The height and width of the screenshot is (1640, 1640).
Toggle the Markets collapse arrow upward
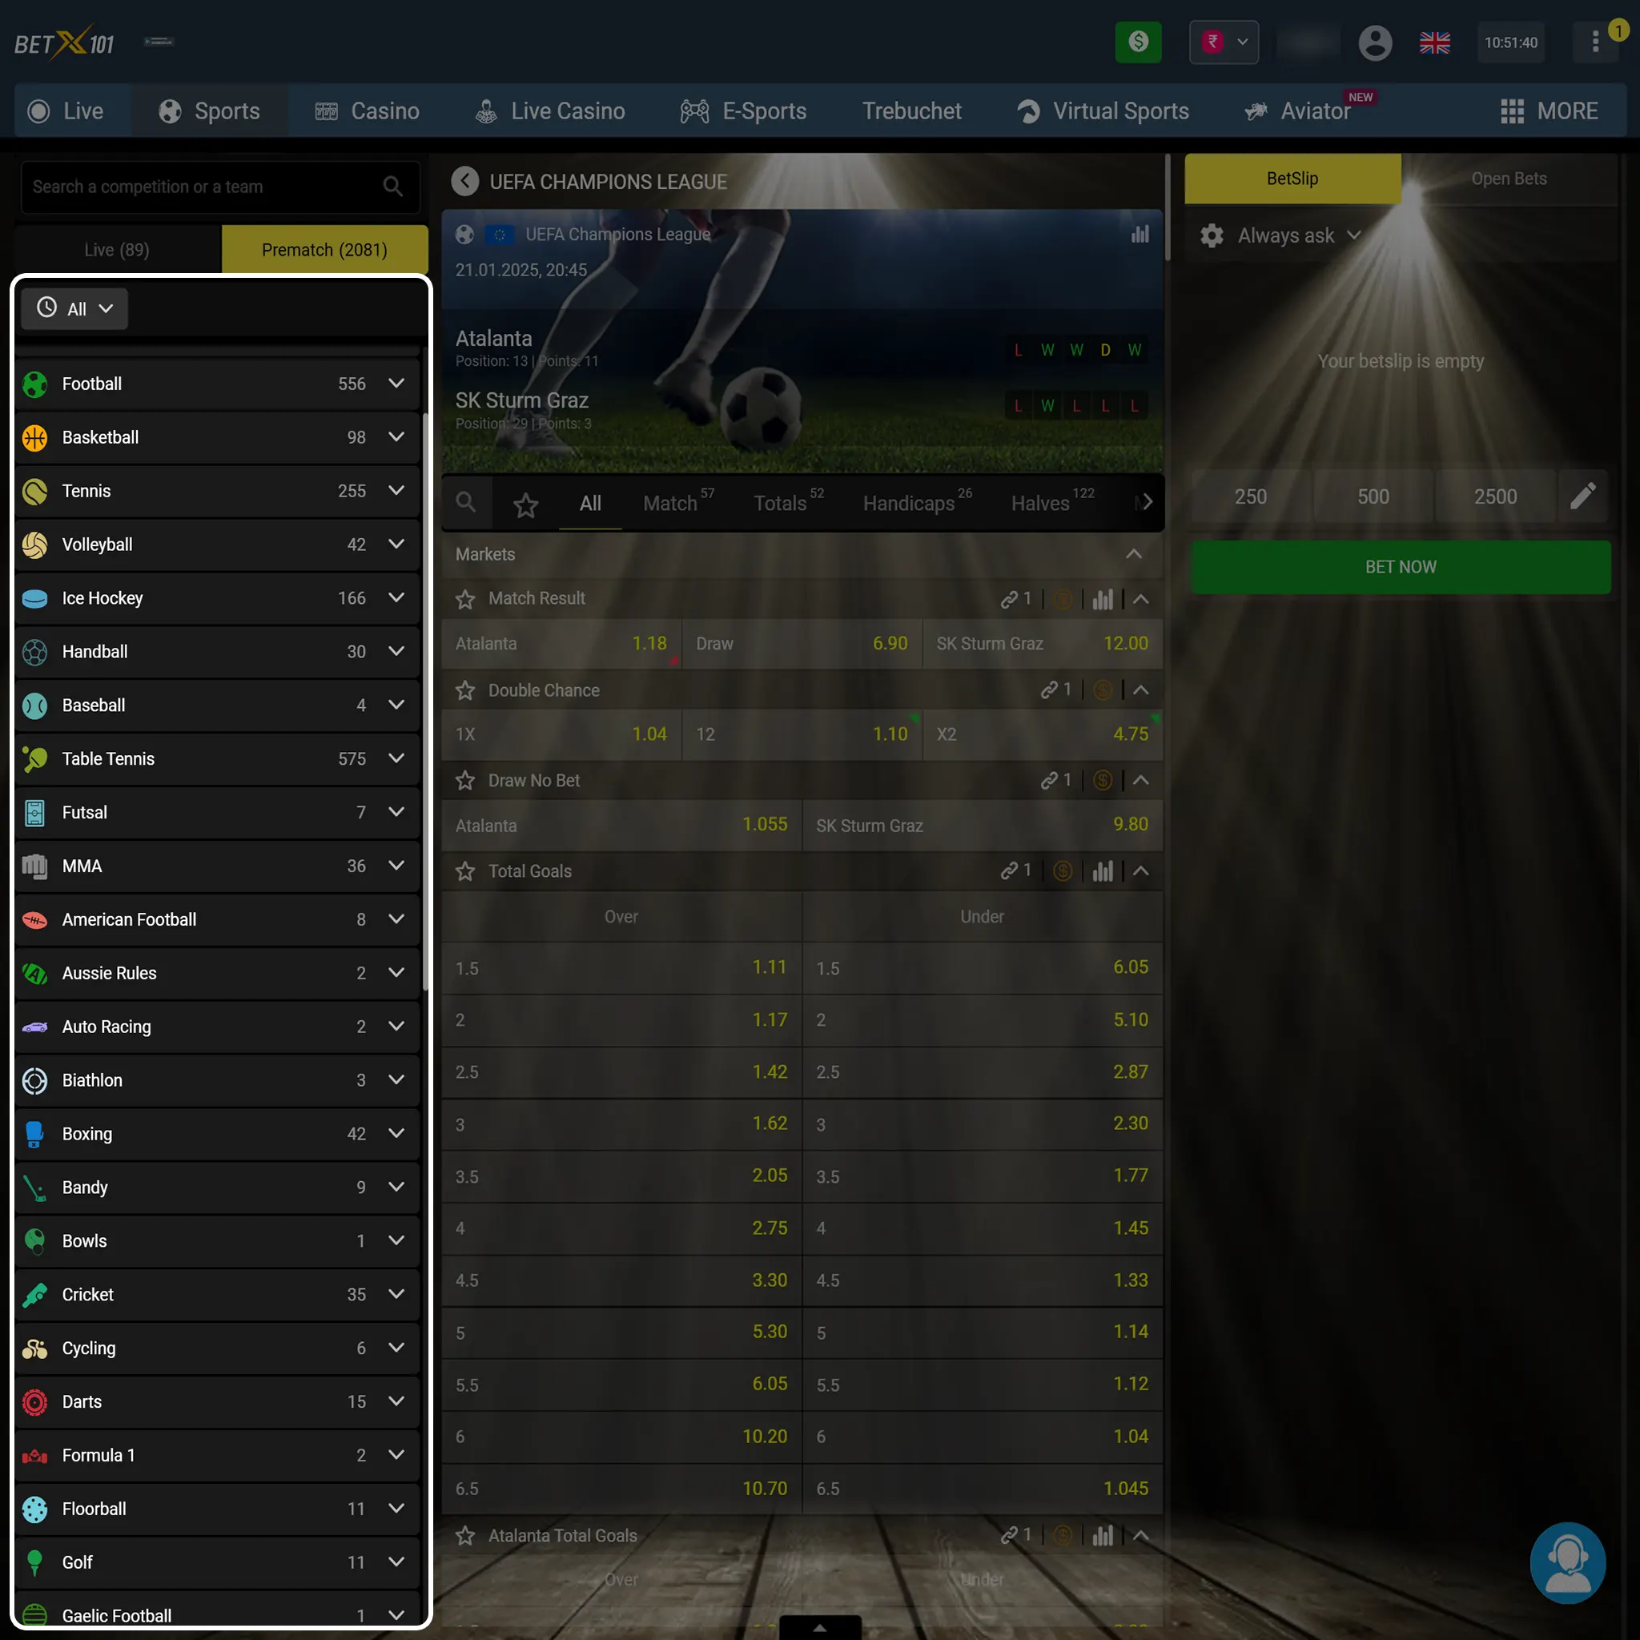click(1136, 554)
